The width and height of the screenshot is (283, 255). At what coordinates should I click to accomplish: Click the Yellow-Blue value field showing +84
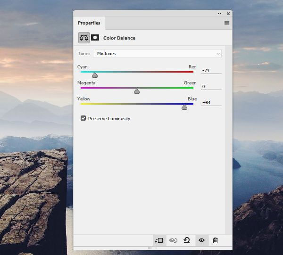(x=211, y=103)
